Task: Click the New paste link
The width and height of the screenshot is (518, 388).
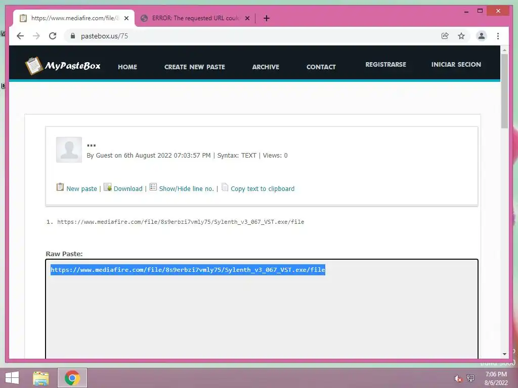Action: click(x=81, y=189)
